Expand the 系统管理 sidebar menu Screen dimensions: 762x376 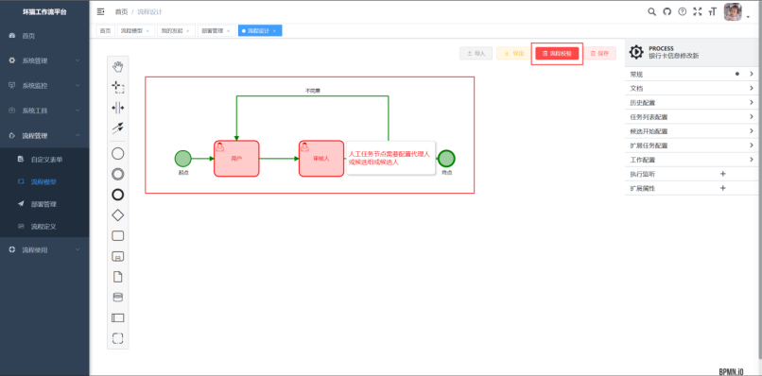click(x=44, y=60)
